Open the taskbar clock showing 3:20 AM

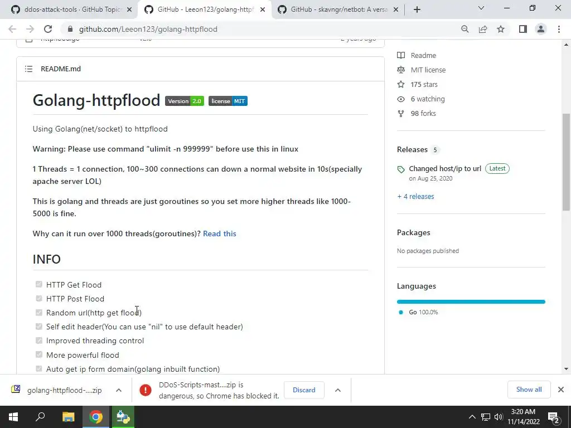coord(523,417)
